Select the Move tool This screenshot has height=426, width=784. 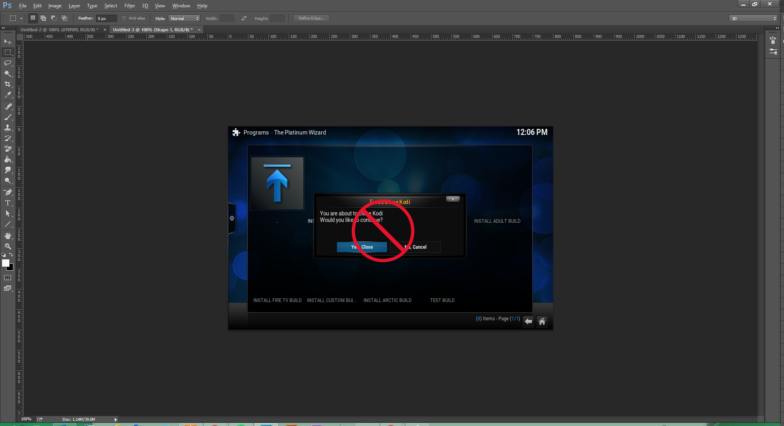click(8, 41)
